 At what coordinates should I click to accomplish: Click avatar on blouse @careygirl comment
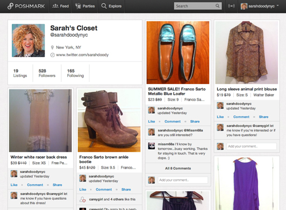220,128
